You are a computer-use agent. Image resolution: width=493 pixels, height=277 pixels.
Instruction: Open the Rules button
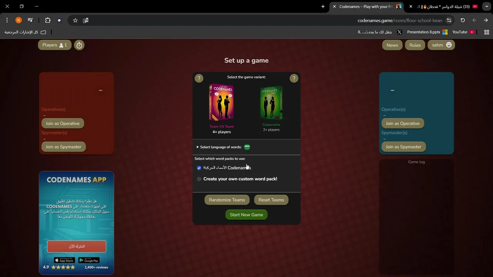(415, 45)
